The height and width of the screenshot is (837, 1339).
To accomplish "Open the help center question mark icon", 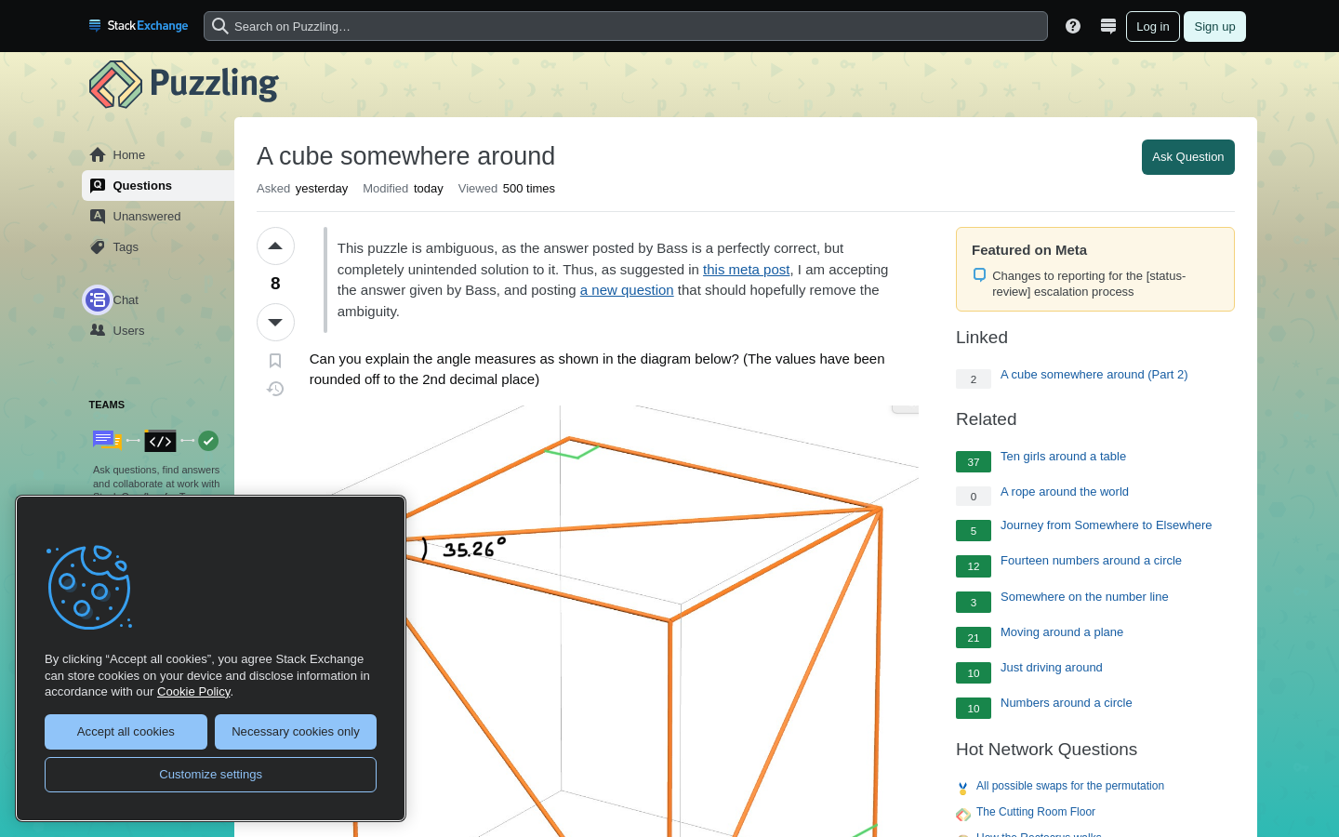I will click(x=1073, y=26).
